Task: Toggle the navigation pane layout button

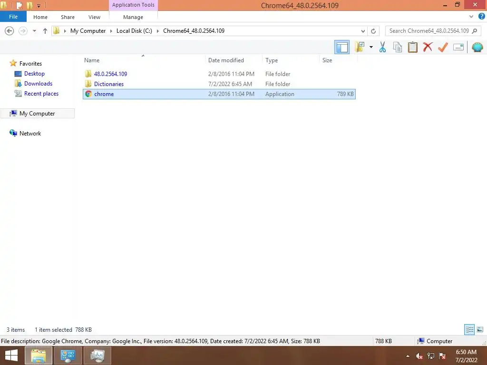Action: click(342, 47)
